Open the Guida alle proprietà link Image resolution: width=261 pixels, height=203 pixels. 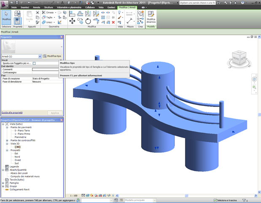coord(12,112)
